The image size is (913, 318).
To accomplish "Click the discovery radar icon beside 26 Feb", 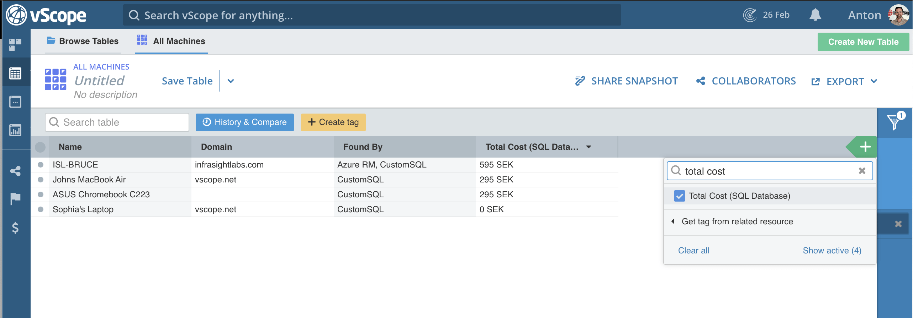I will click(750, 15).
